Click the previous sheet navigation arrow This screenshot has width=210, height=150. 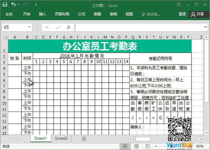point(9,139)
